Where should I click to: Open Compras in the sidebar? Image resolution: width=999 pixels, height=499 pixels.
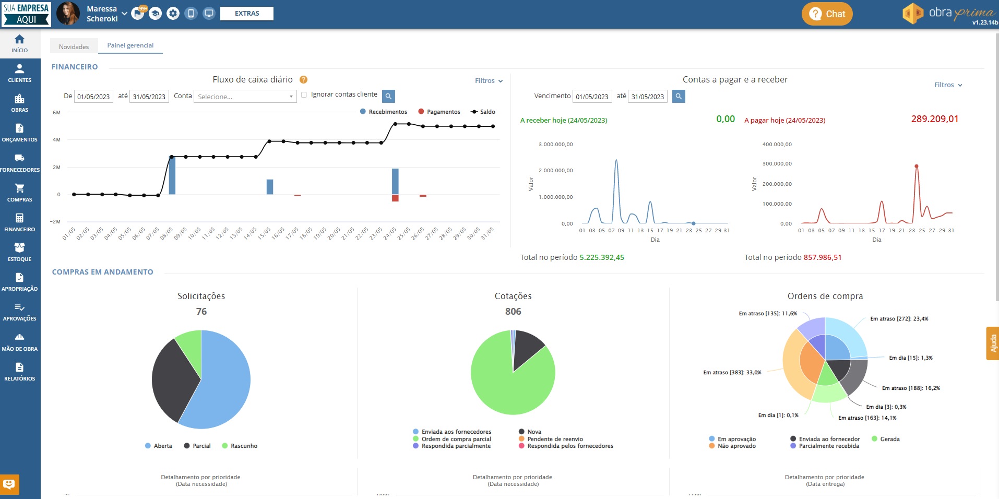pos(20,193)
